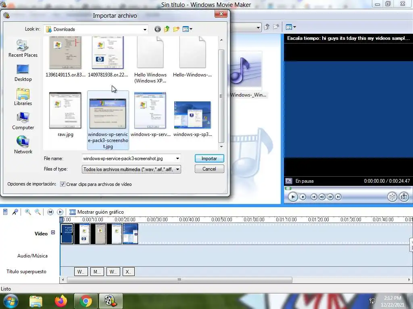Open Desktop location in the sidebar

(x=23, y=73)
